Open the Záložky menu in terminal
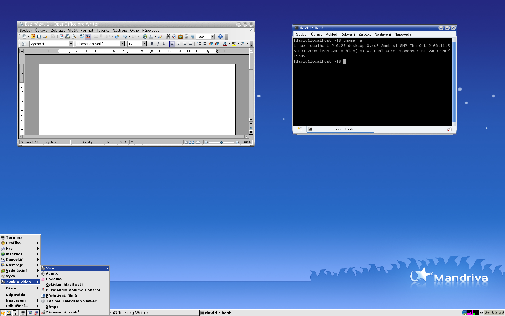 (x=365, y=34)
